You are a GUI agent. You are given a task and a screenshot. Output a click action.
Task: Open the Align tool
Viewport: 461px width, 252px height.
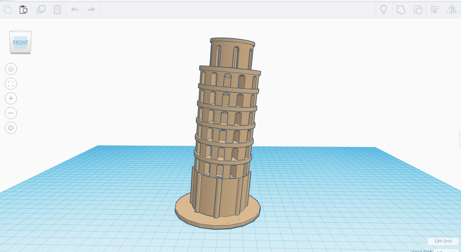point(435,9)
